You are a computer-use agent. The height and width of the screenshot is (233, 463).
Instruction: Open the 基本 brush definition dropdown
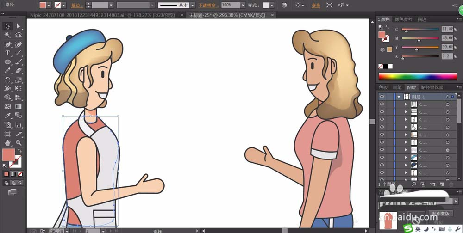(x=192, y=5)
